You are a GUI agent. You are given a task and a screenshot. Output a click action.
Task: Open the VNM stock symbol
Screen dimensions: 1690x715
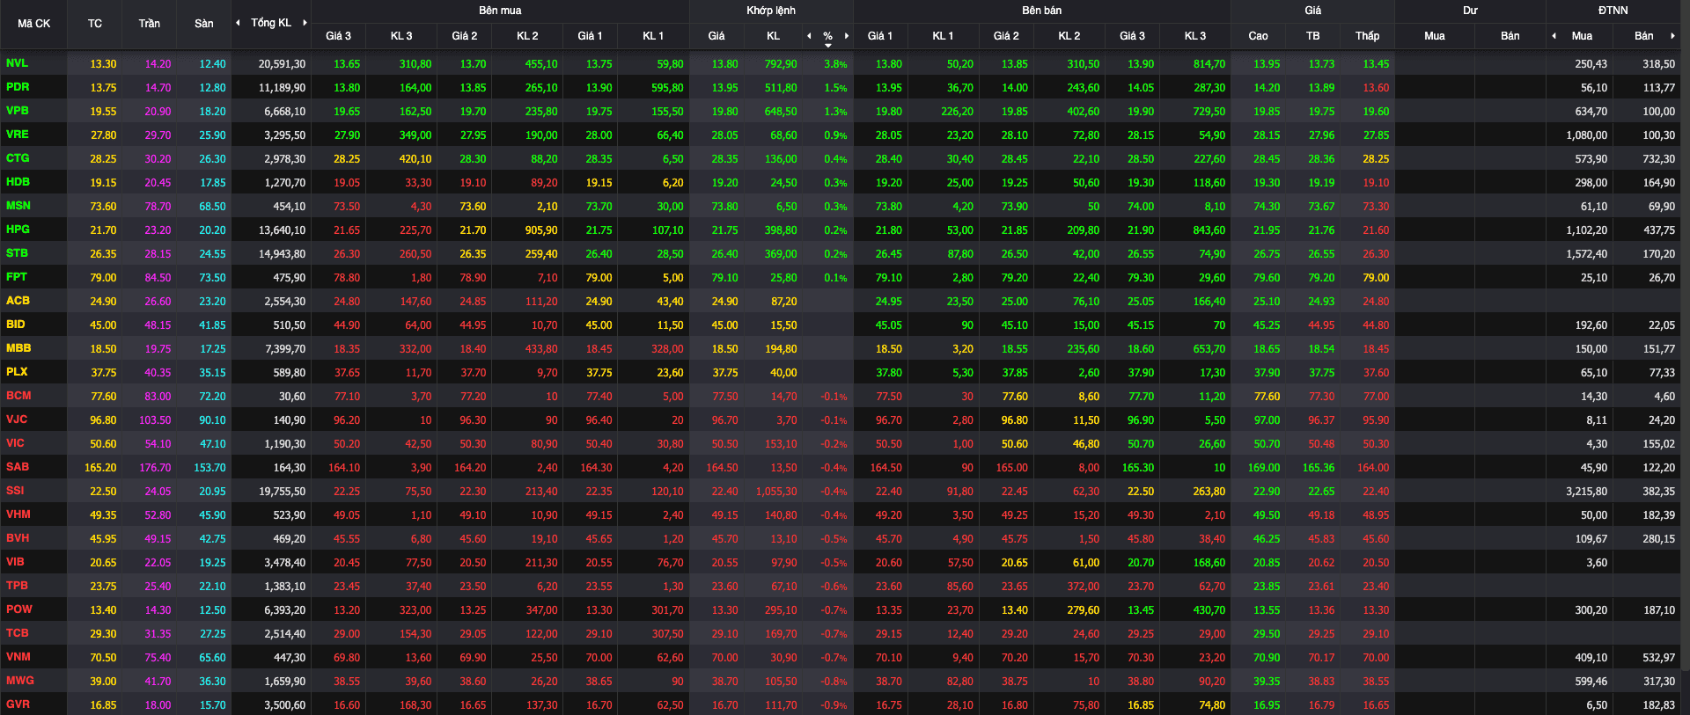[18, 657]
